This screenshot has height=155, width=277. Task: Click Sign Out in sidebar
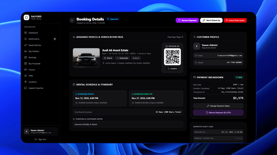(x=40, y=139)
